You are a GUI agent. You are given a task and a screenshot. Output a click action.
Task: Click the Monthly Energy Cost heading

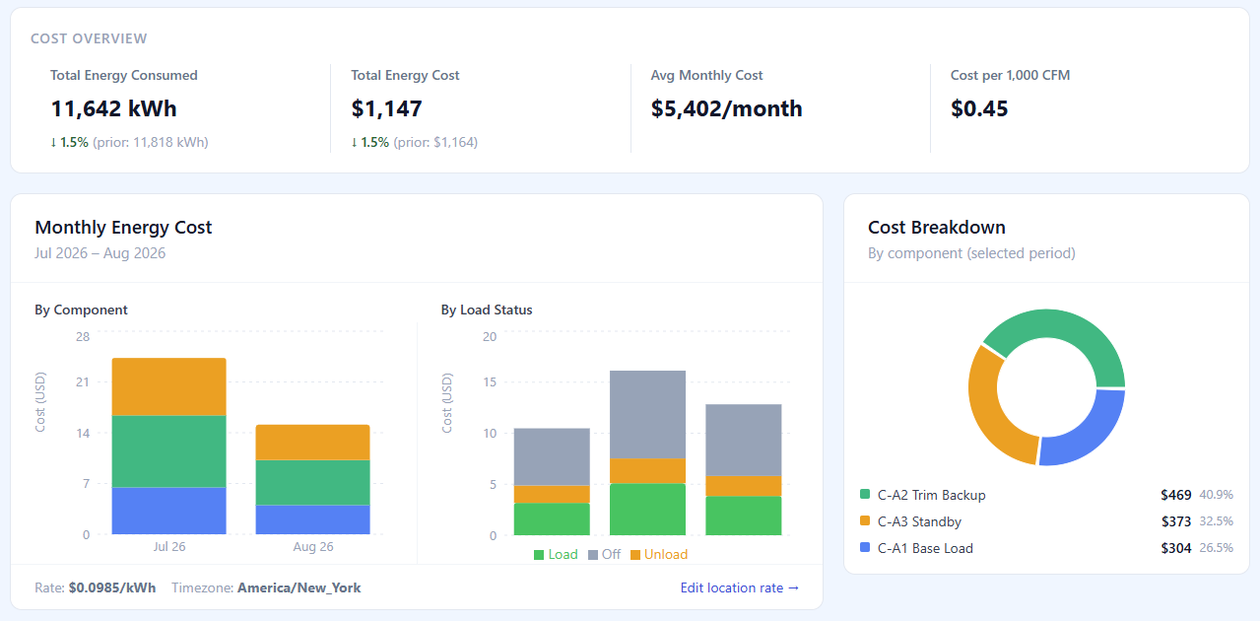[123, 228]
